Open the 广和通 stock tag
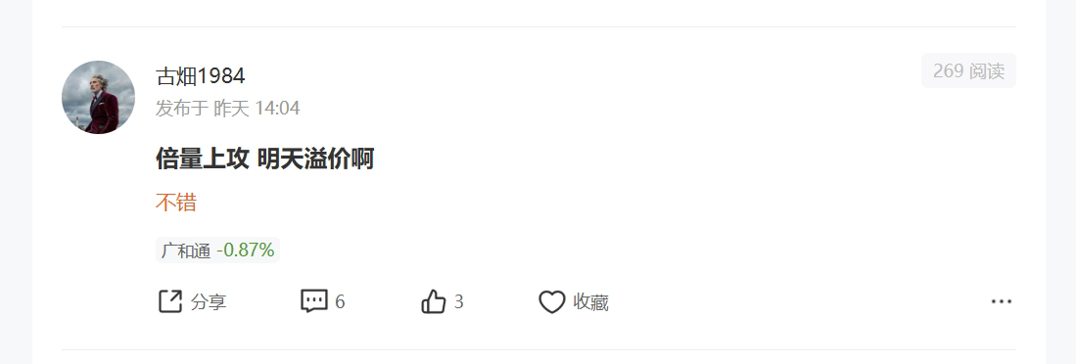The height and width of the screenshot is (364, 1076). pos(217,250)
